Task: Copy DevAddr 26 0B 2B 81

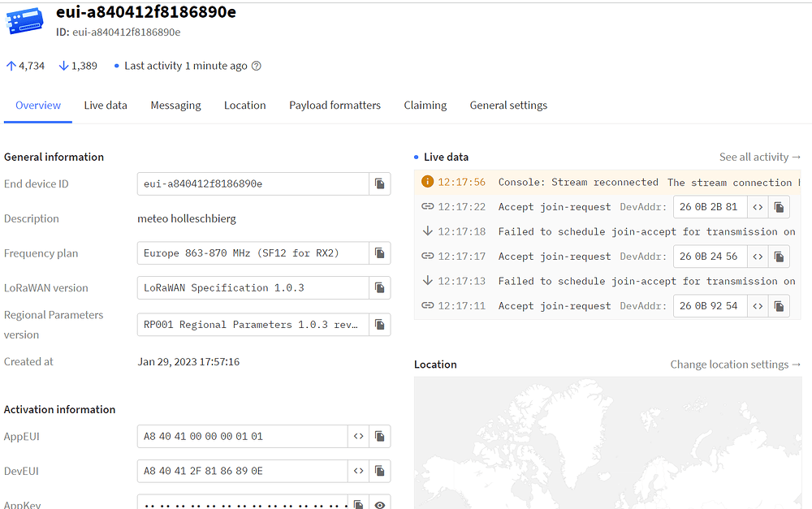Action: point(779,207)
